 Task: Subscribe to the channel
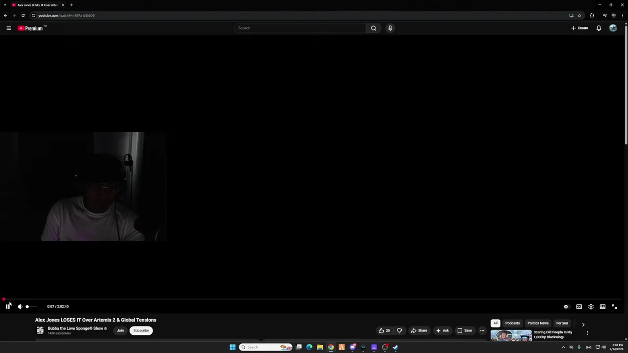point(141,330)
